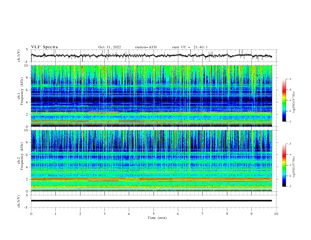Click the "start UT = 21:40:1" header text
The width and height of the screenshot is (311, 240).
point(190,47)
